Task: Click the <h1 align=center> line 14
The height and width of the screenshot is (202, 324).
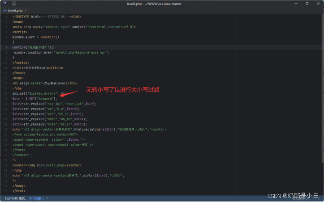Action: 44,84
